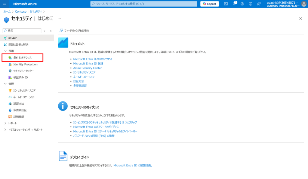Click the 条件付きアクセス icon
308x179 pixels.
pos(10,58)
